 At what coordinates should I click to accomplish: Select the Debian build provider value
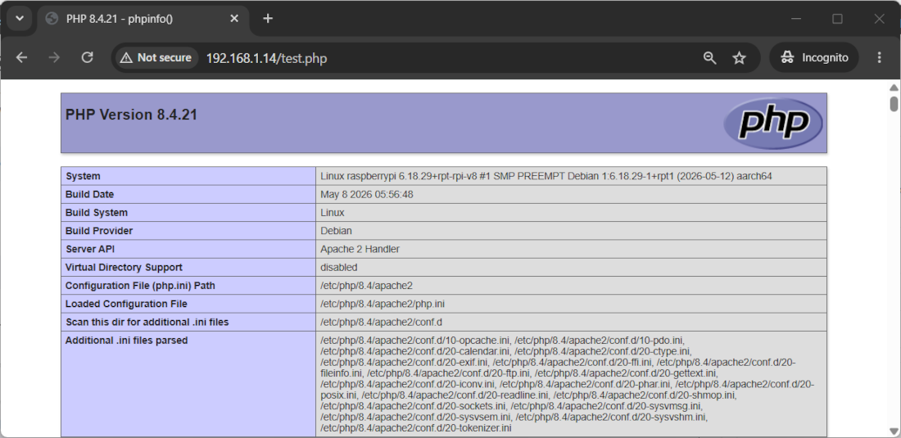tap(336, 231)
